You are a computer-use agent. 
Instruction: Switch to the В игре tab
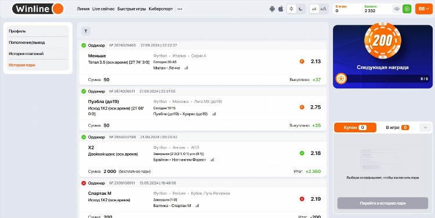click(397, 128)
